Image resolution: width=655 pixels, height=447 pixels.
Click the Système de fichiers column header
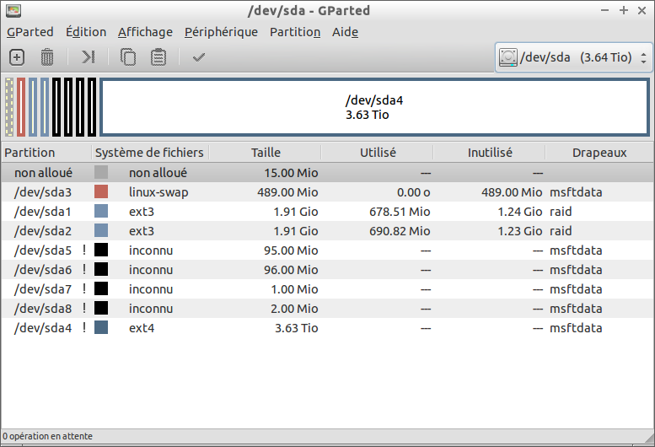pyautogui.click(x=150, y=153)
